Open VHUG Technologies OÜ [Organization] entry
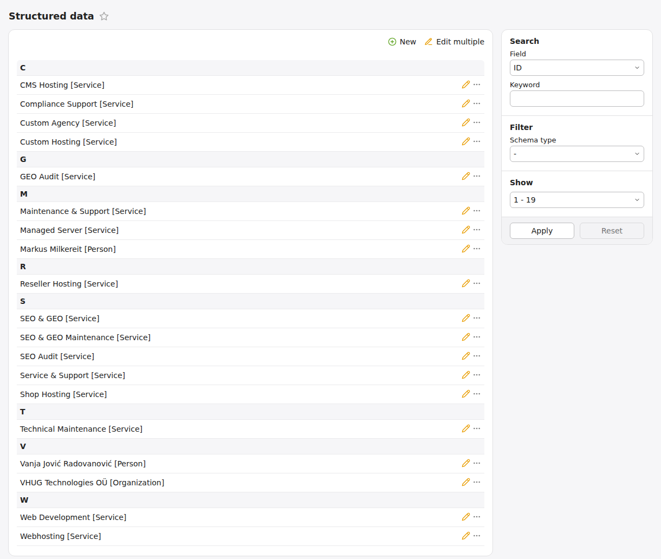The width and height of the screenshot is (661, 559). [x=92, y=483]
